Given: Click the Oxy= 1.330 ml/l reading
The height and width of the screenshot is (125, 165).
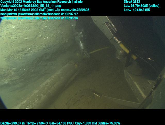Looking at the screenshot, I should click(86, 123).
